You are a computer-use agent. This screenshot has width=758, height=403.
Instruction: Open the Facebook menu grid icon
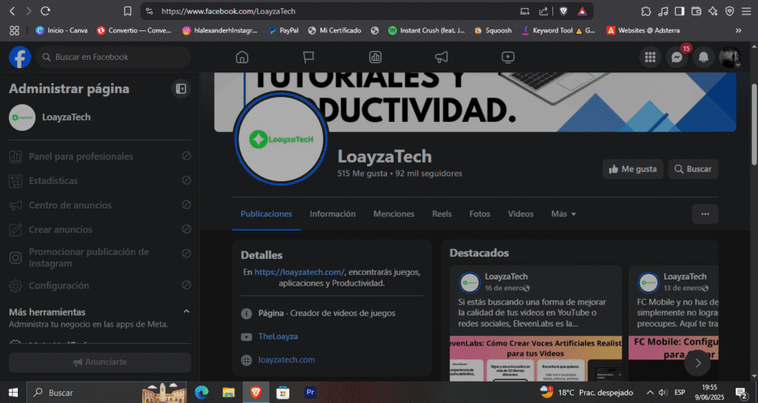pos(650,58)
